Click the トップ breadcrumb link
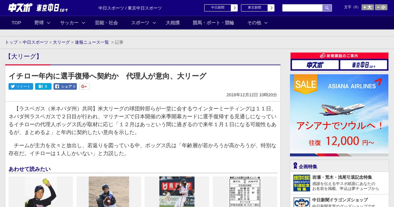Viewport: 394px width, 207px height. 11,42
